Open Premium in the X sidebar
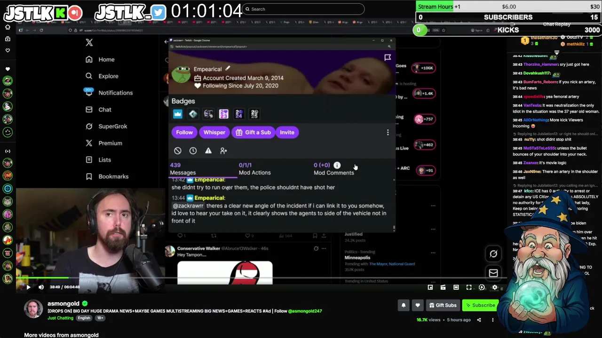This screenshot has width=602, height=338. [x=104, y=143]
